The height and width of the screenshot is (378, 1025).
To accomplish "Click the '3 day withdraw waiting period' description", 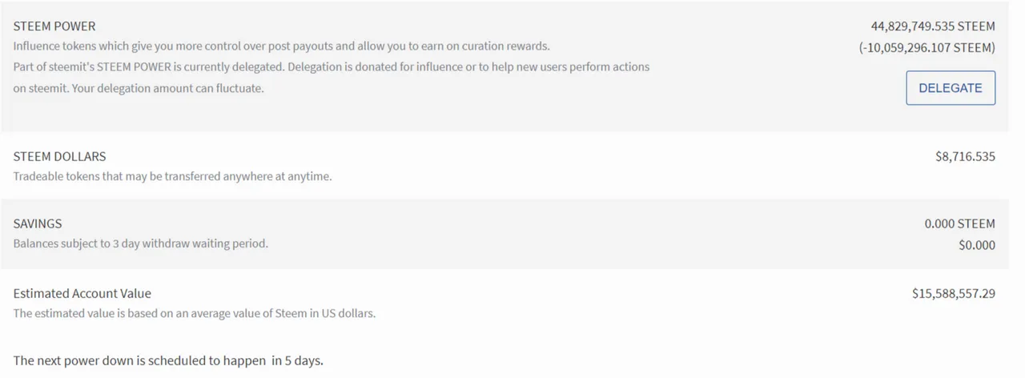I will pyautogui.click(x=184, y=243).
